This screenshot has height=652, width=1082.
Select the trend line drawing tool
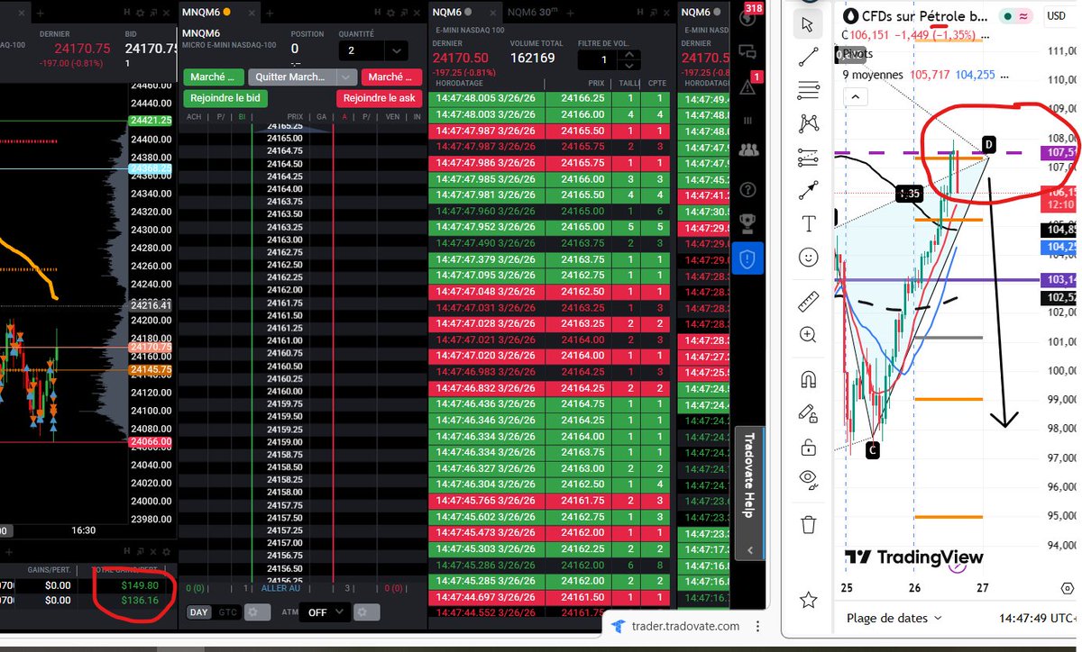pyautogui.click(x=808, y=57)
